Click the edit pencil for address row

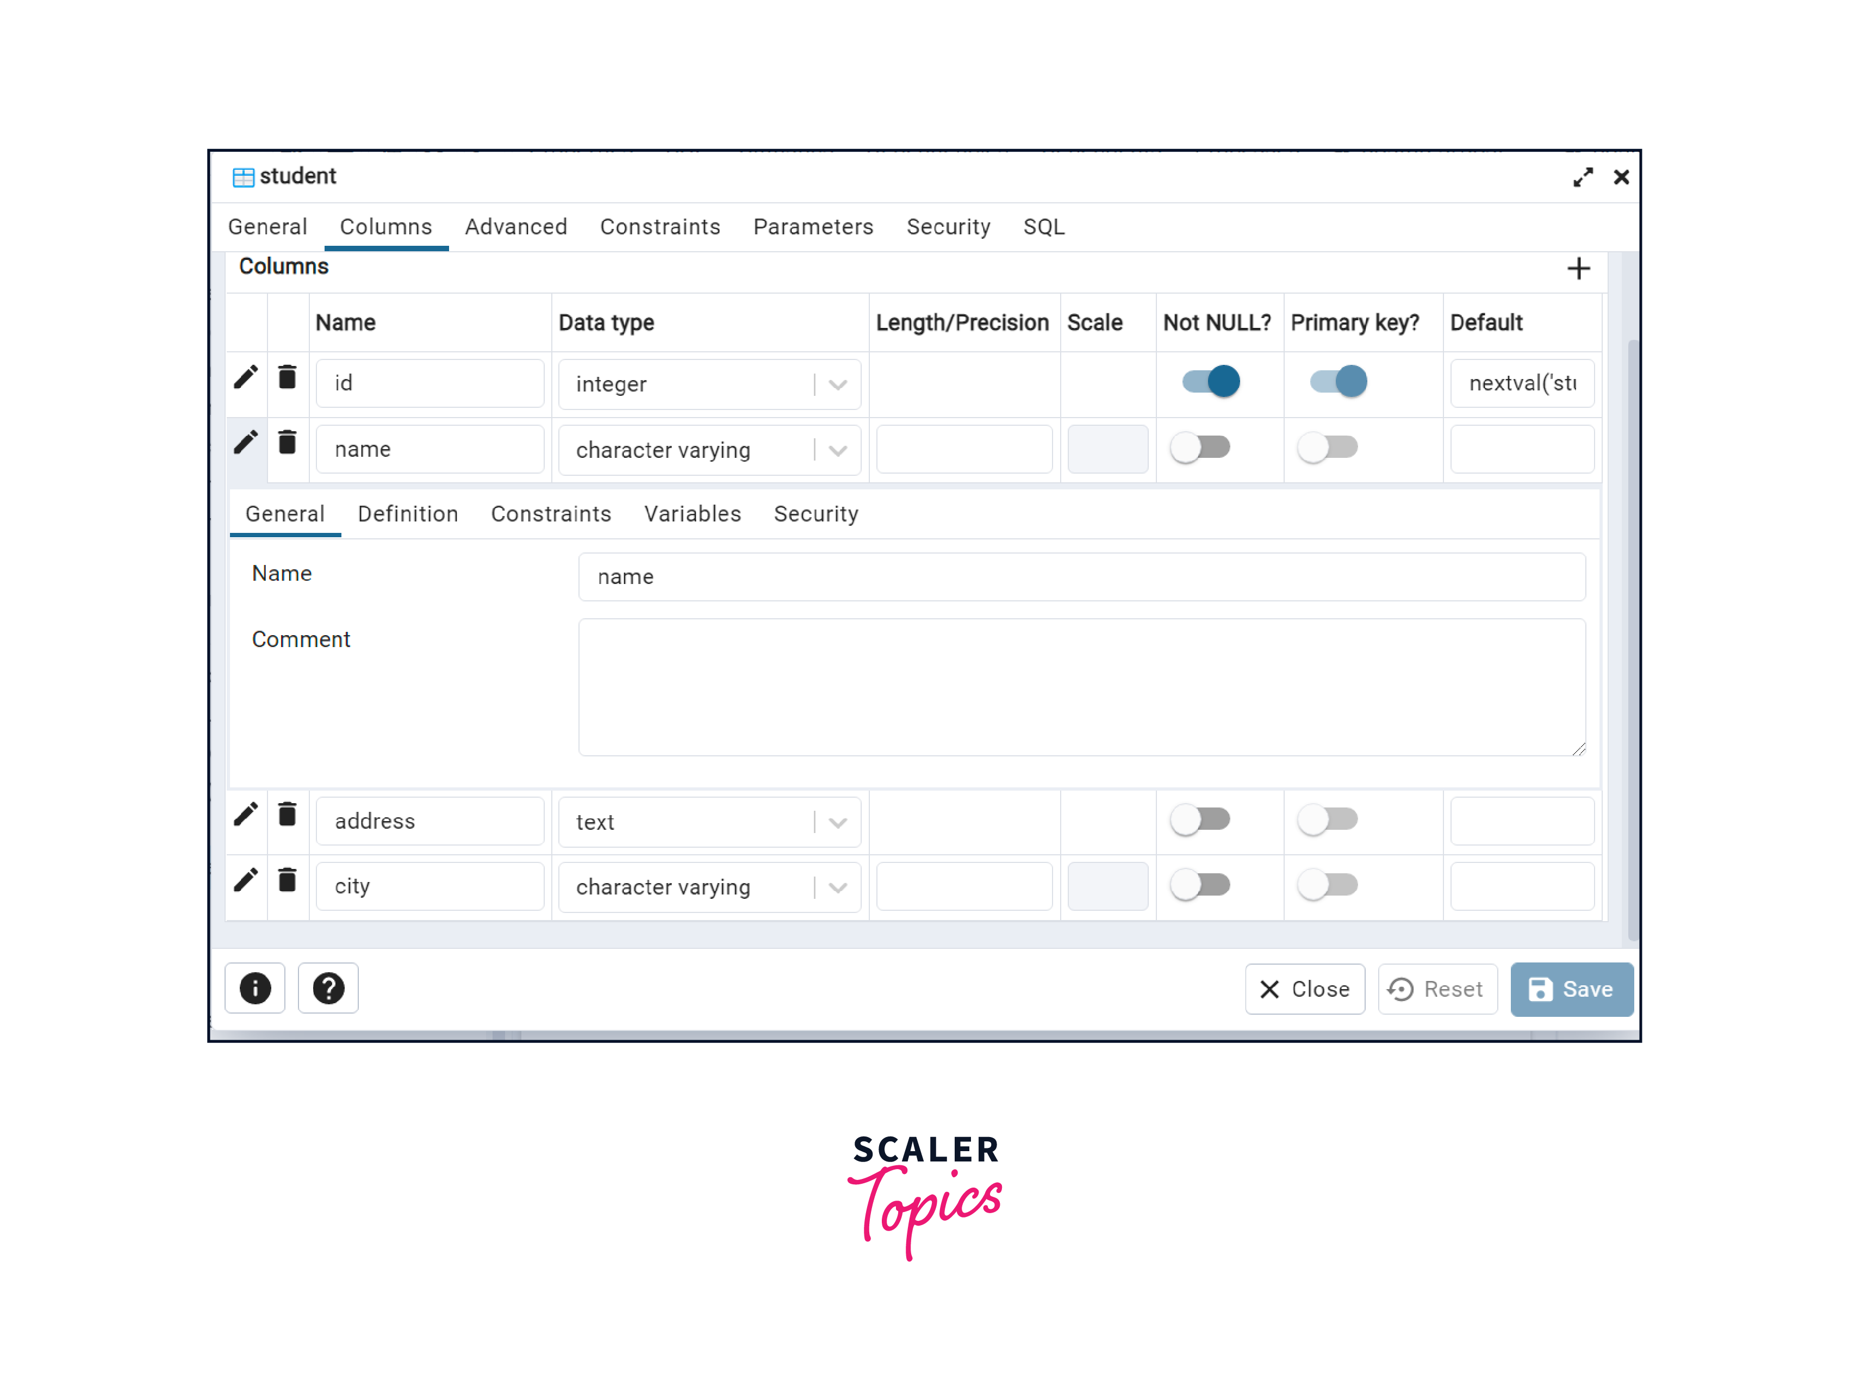[x=245, y=815]
